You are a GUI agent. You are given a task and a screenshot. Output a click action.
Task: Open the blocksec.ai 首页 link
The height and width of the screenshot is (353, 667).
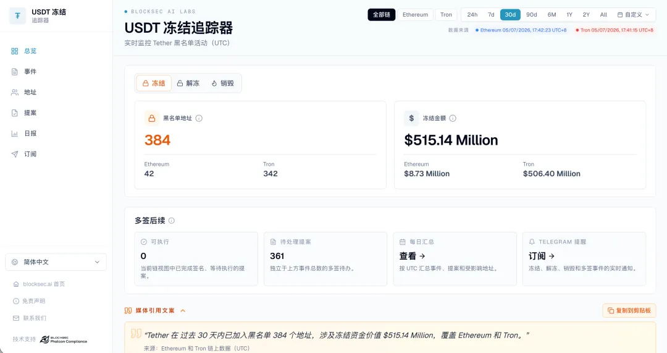coord(39,284)
